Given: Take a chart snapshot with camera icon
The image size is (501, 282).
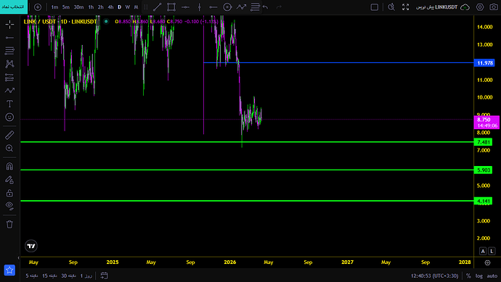Looking at the screenshot, I should [494, 7].
